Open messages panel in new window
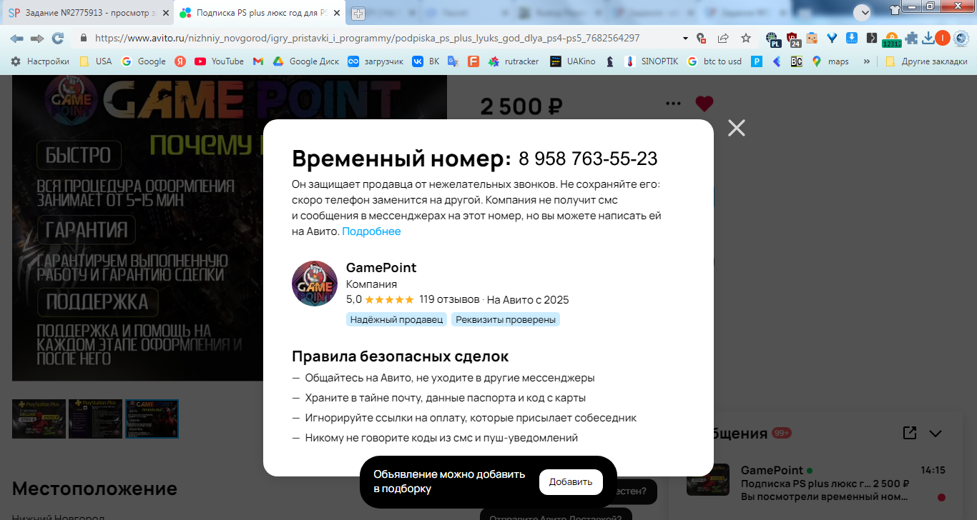Screen dimensions: 977x520 coord(910,433)
